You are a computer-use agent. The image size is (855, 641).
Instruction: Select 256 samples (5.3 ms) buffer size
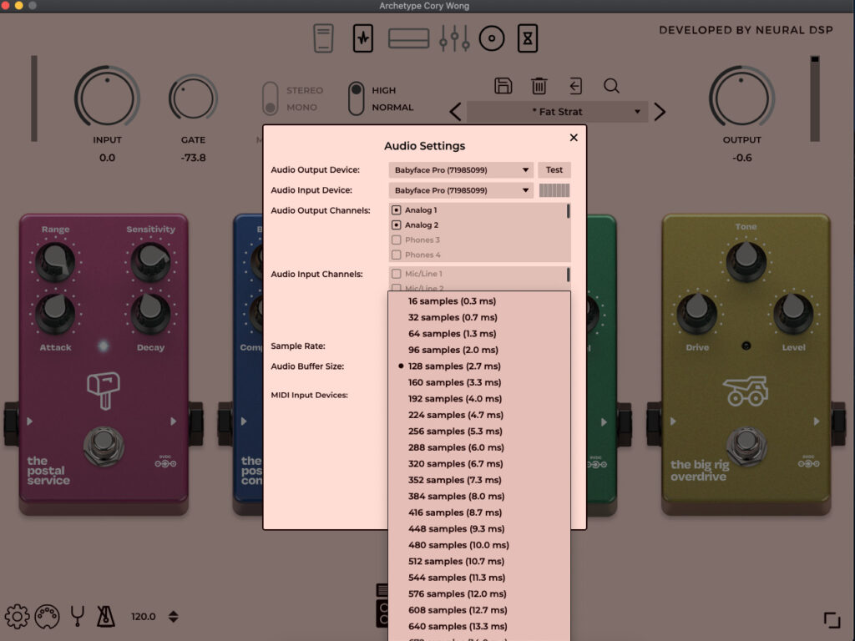pyautogui.click(x=455, y=432)
